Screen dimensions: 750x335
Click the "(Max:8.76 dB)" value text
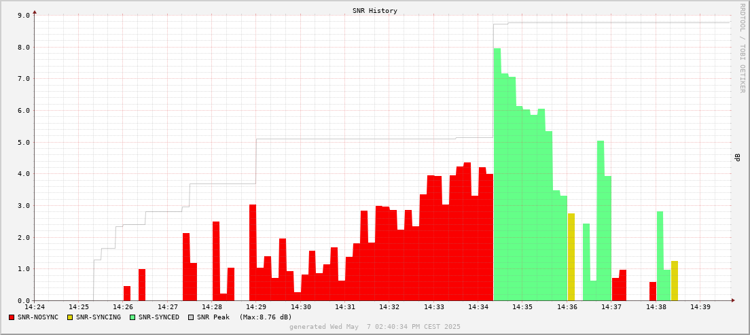coord(266,317)
